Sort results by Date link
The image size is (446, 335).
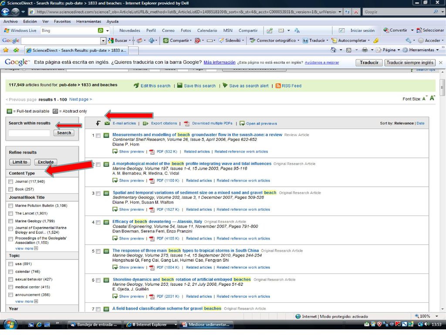[420, 123]
